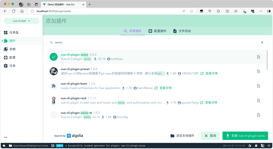273x149 pixels.
Task: Toggle selected checkmark on vue-cli-plugin-axios
Action: point(54,57)
